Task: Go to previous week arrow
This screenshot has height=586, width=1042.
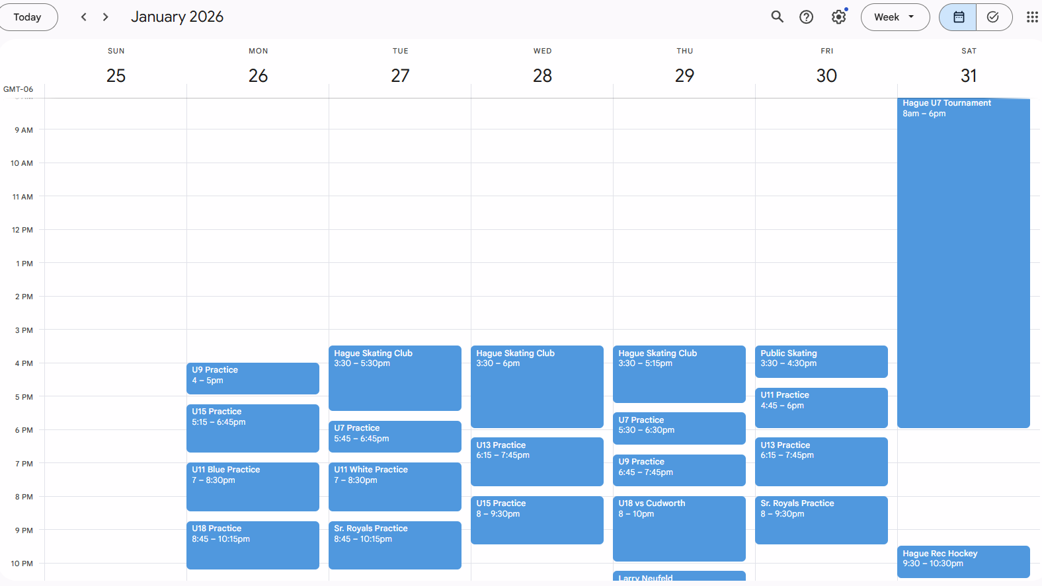Action: tap(84, 17)
